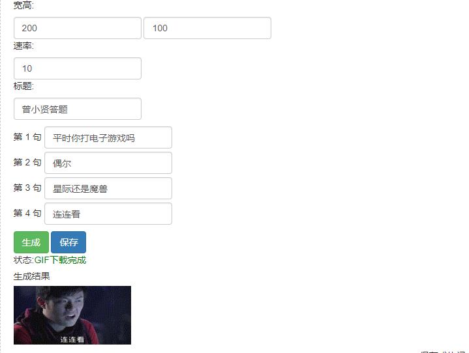
Task: Focus the second sentence field 偶尔
Action: tap(108, 163)
